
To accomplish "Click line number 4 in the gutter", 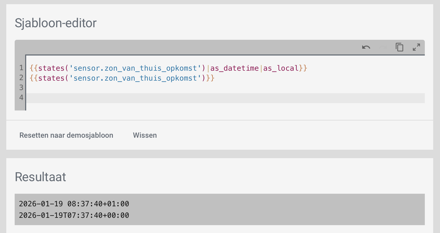I will (x=21, y=98).
